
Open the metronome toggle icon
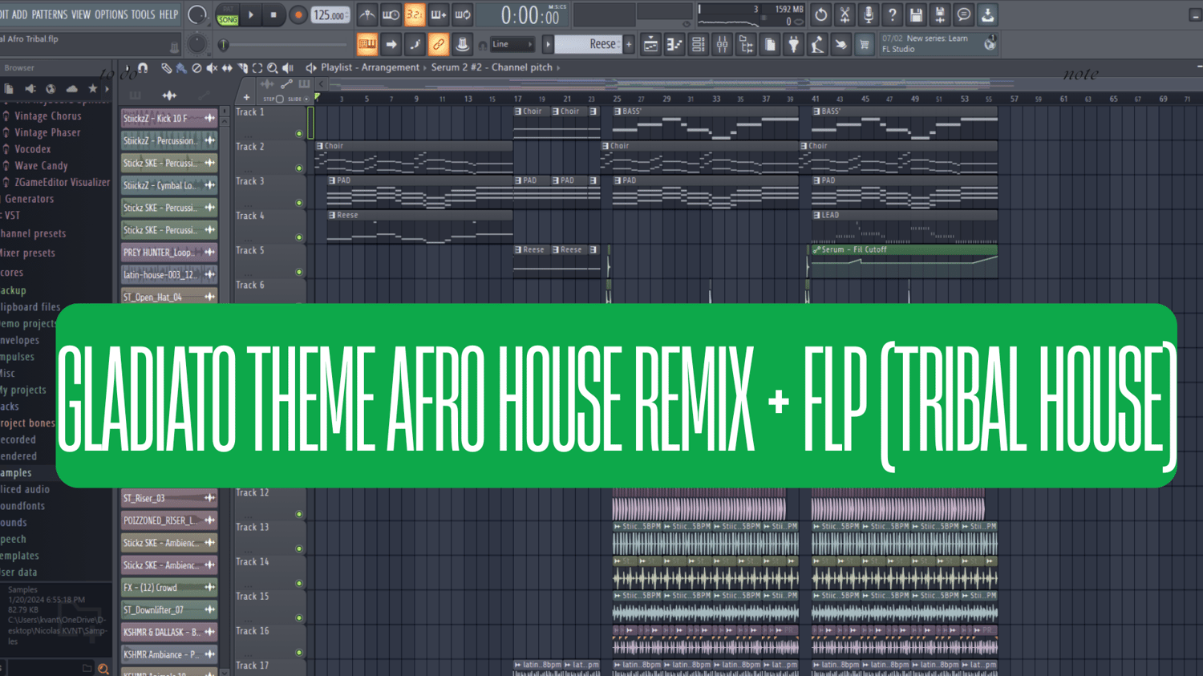click(x=367, y=15)
